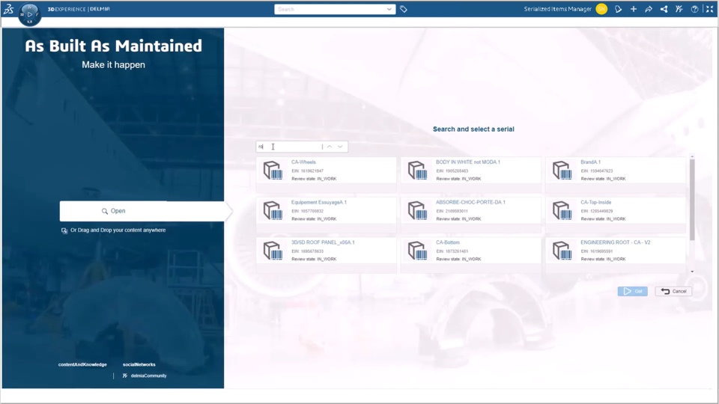Click the delmiaCommunity icon

point(125,376)
